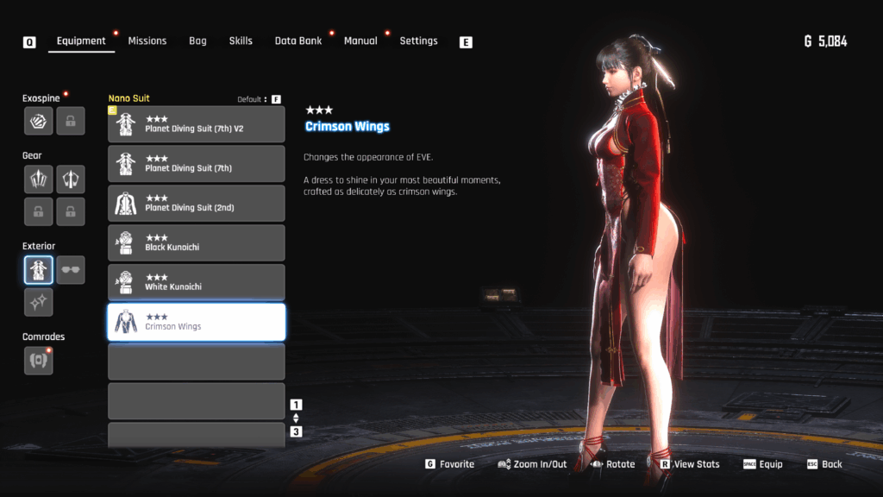
Task: Click the 'Changes the appearance of EVE.' text
Action: tap(368, 157)
